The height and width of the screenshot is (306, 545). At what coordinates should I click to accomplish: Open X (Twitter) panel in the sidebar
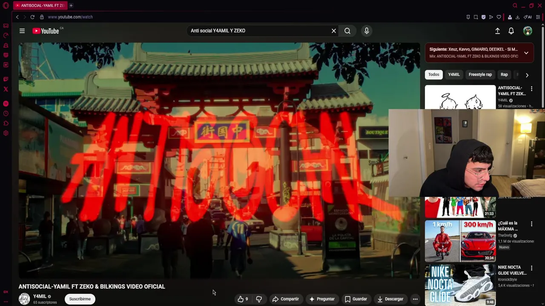(6, 89)
